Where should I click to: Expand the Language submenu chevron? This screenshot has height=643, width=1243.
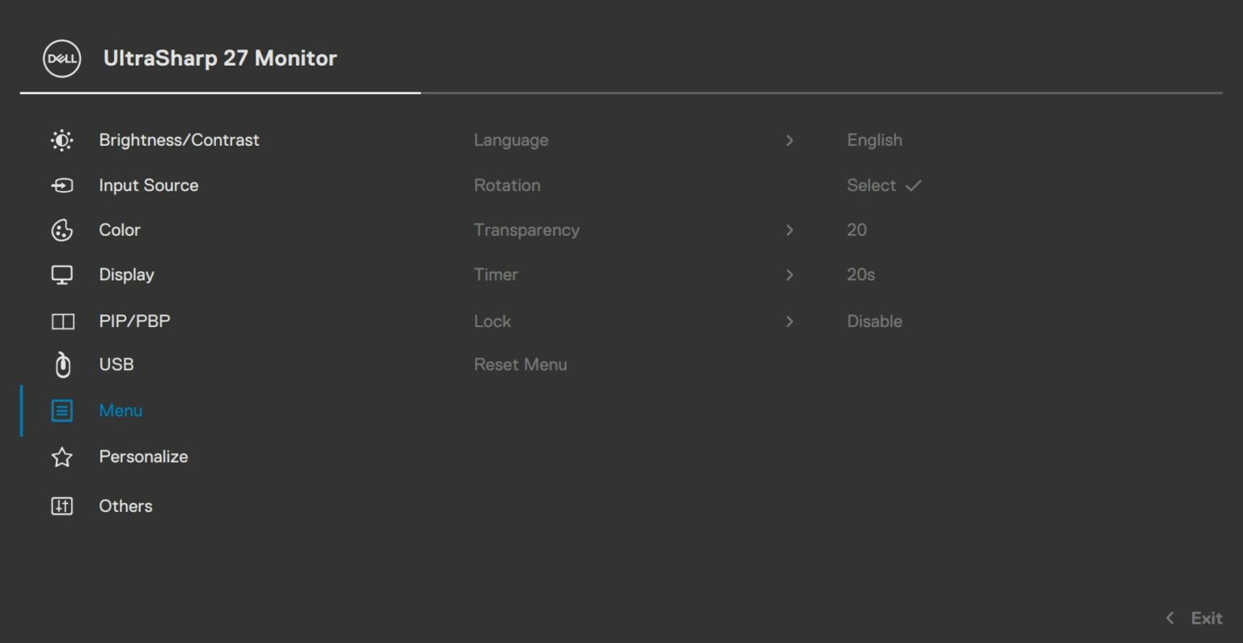(x=790, y=140)
